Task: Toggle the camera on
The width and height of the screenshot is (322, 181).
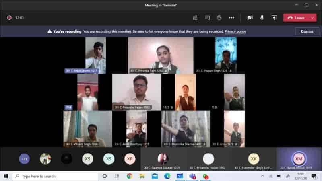Action: (x=250, y=18)
